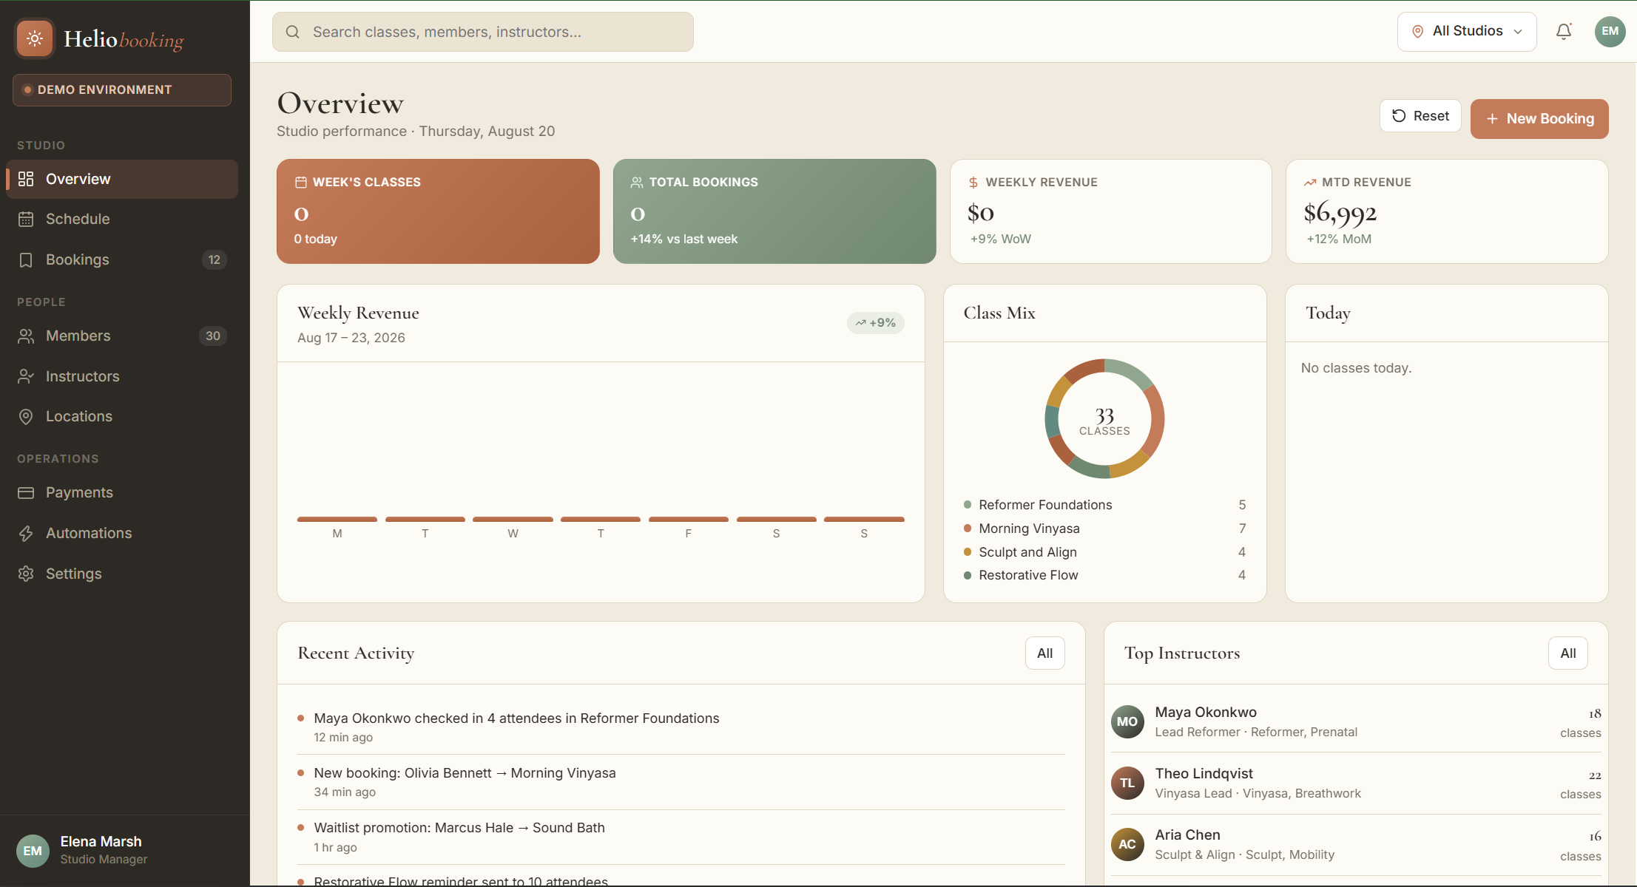Click the Reset button

click(x=1420, y=116)
